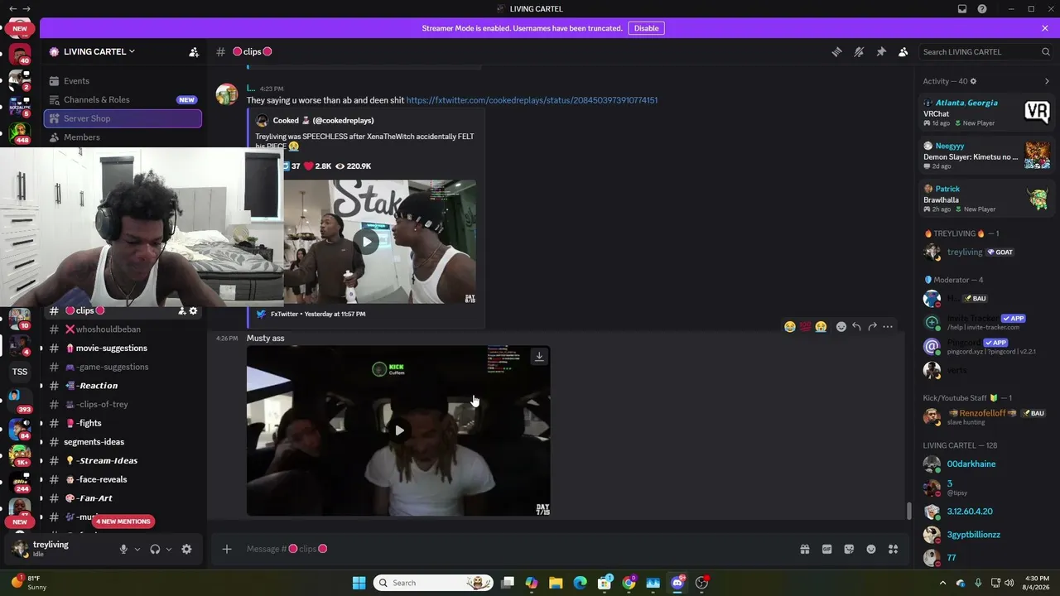This screenshot has height=596, width=1060.
Task: Add 100 emoji reaction to message
Action: [805, 327]
